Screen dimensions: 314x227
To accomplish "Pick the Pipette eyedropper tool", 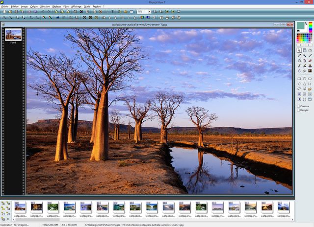I will point(299,55).
